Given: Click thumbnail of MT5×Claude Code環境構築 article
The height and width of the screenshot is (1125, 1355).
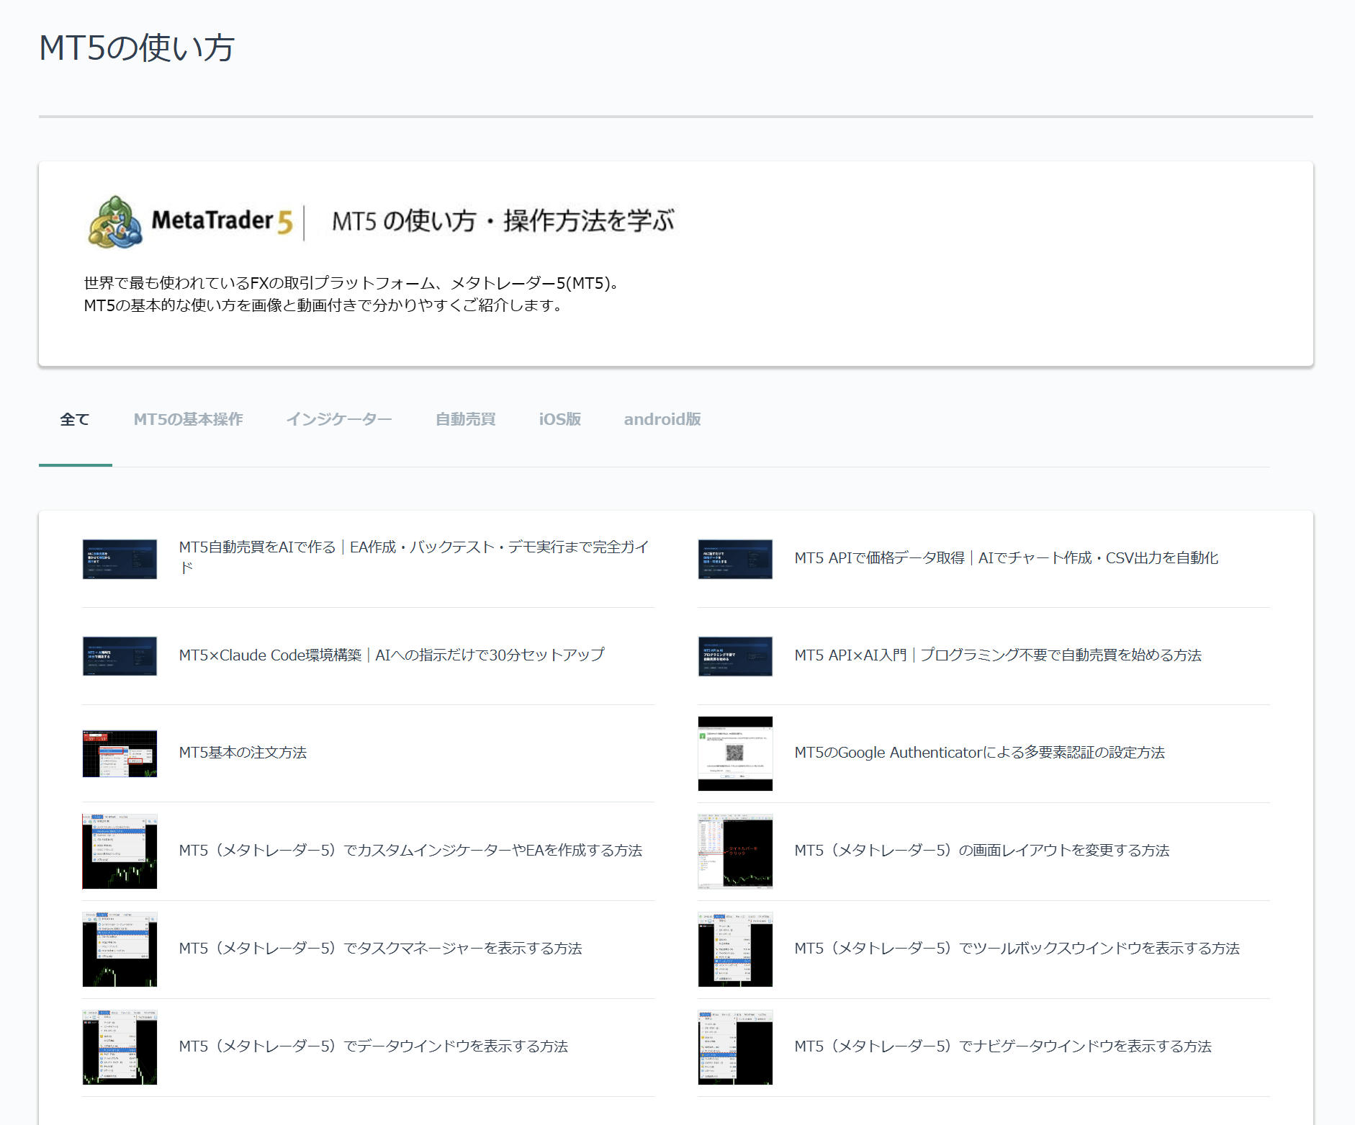Looking at the screenshot, I should pyautogui.click(x=120, y=656).
